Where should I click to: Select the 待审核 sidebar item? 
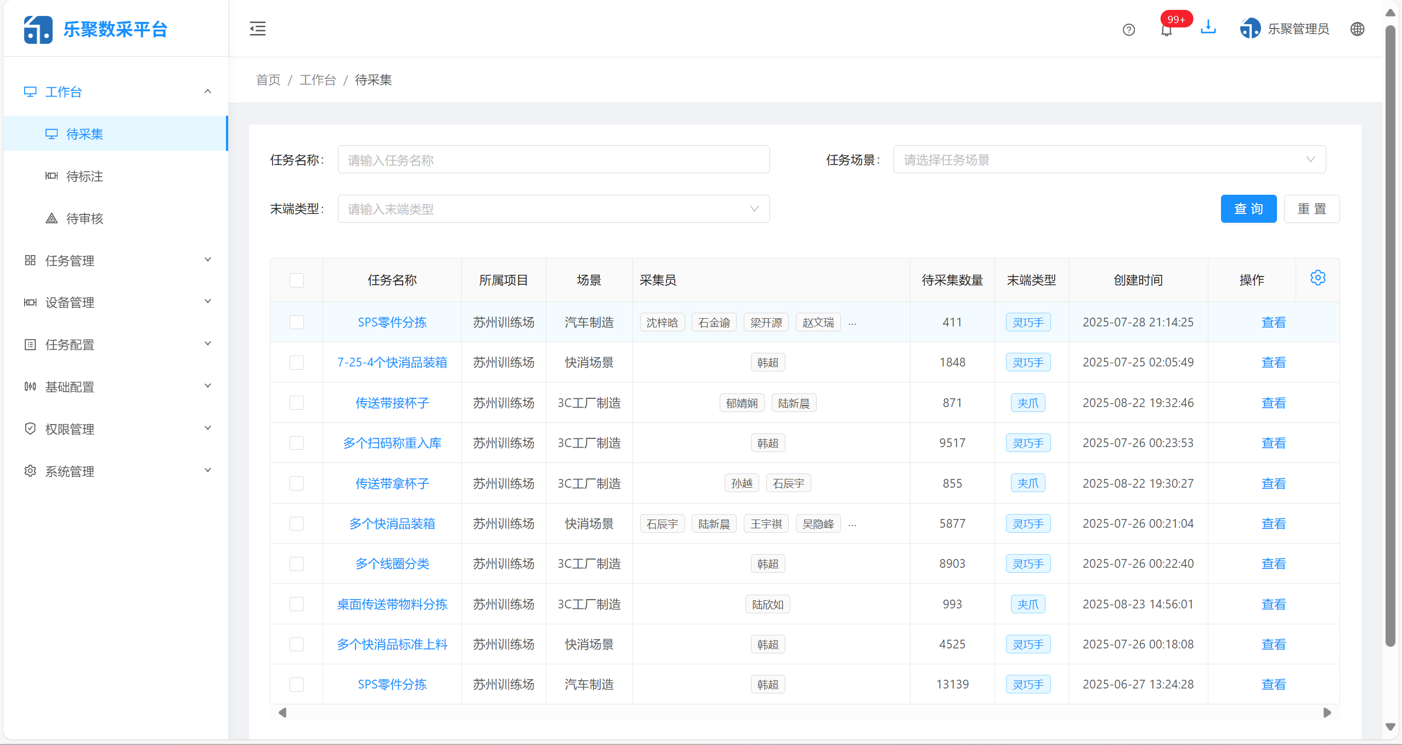83,218
